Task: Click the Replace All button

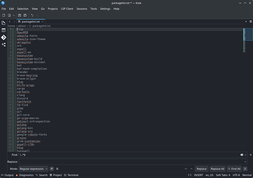Action: coord(217,169)
